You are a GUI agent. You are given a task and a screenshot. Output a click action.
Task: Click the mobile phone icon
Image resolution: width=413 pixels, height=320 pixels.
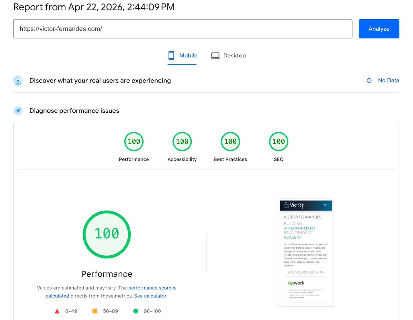click(171, 56)
